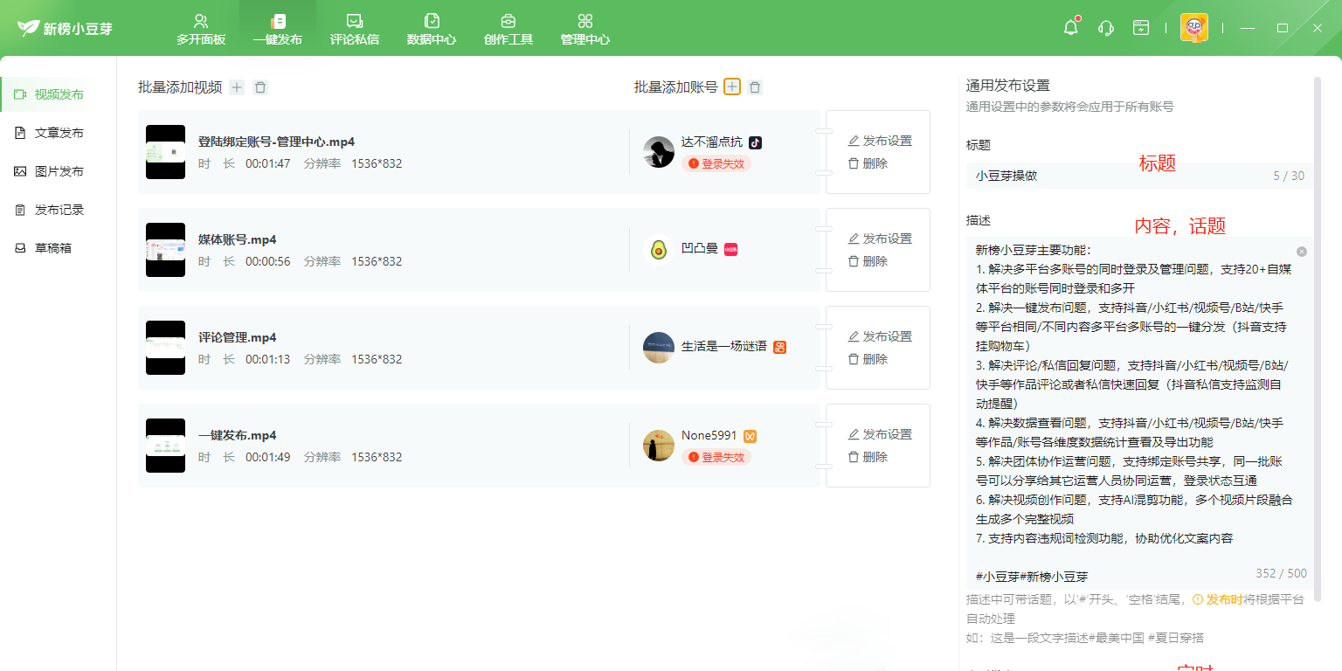Open the calendar icon in top bar

coord(1141,28)
